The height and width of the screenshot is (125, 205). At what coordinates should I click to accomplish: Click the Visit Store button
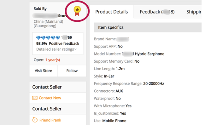click(x=44, y=71)
